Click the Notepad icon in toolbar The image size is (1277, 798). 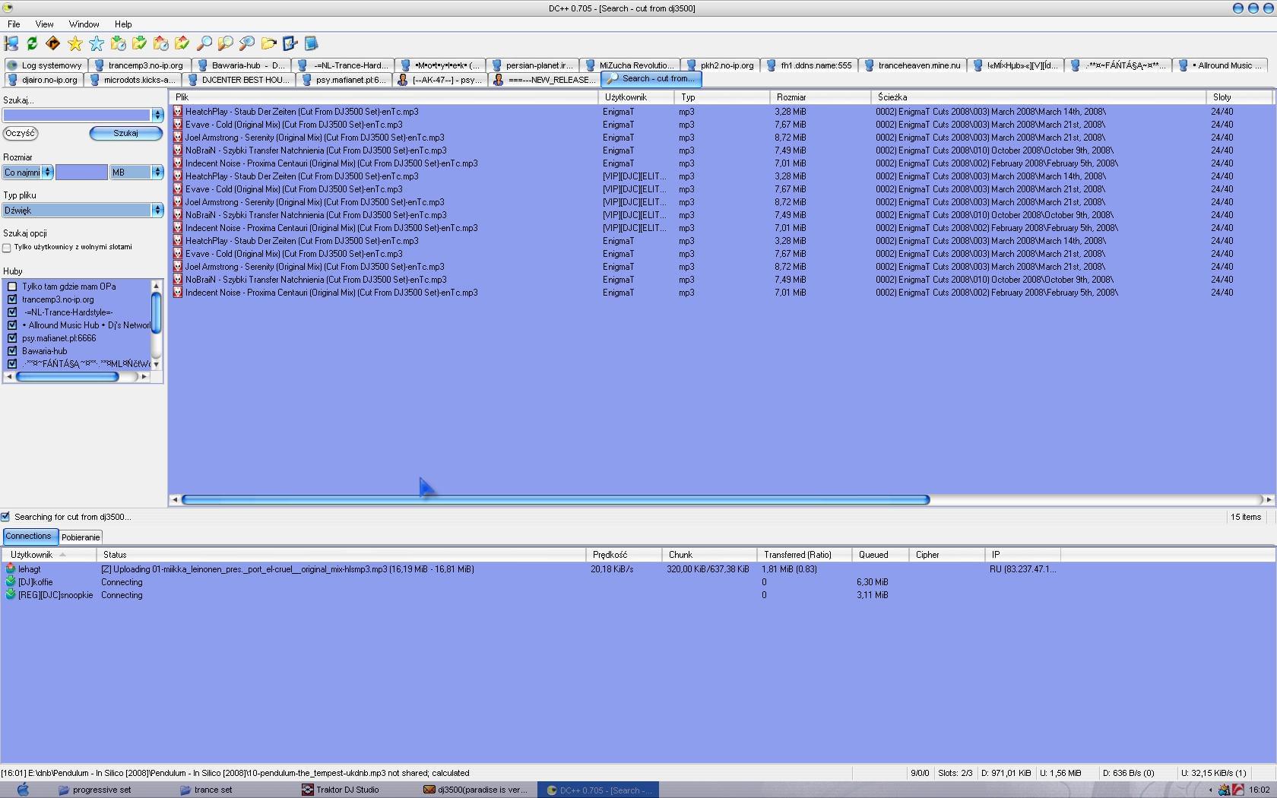(x=311, y=44)
